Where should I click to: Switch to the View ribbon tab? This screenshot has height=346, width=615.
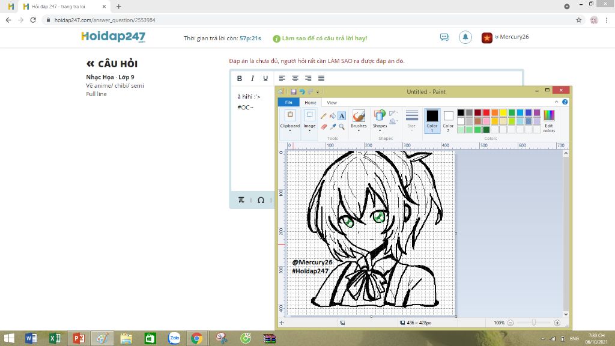pos(332,102)
